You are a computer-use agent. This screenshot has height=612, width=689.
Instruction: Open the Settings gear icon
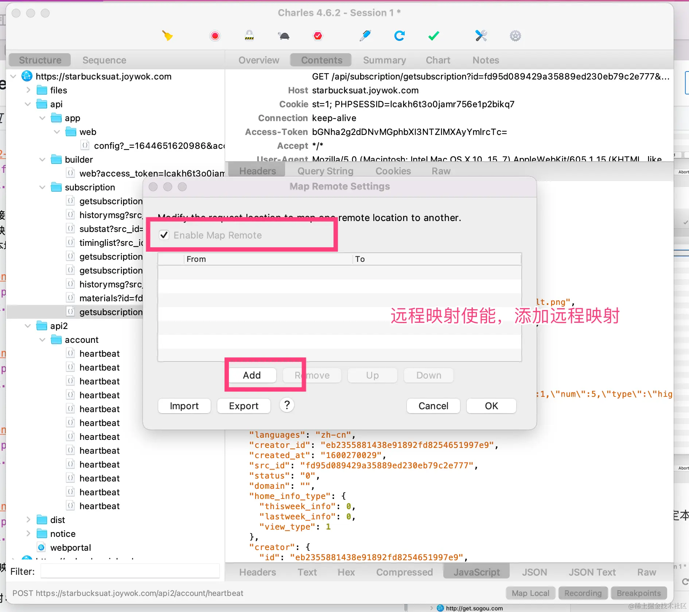515,36
